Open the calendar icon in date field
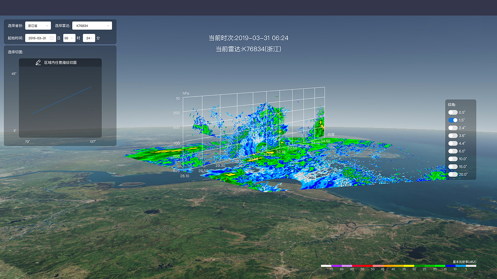The image size is (497, 279). pos(52,38)
